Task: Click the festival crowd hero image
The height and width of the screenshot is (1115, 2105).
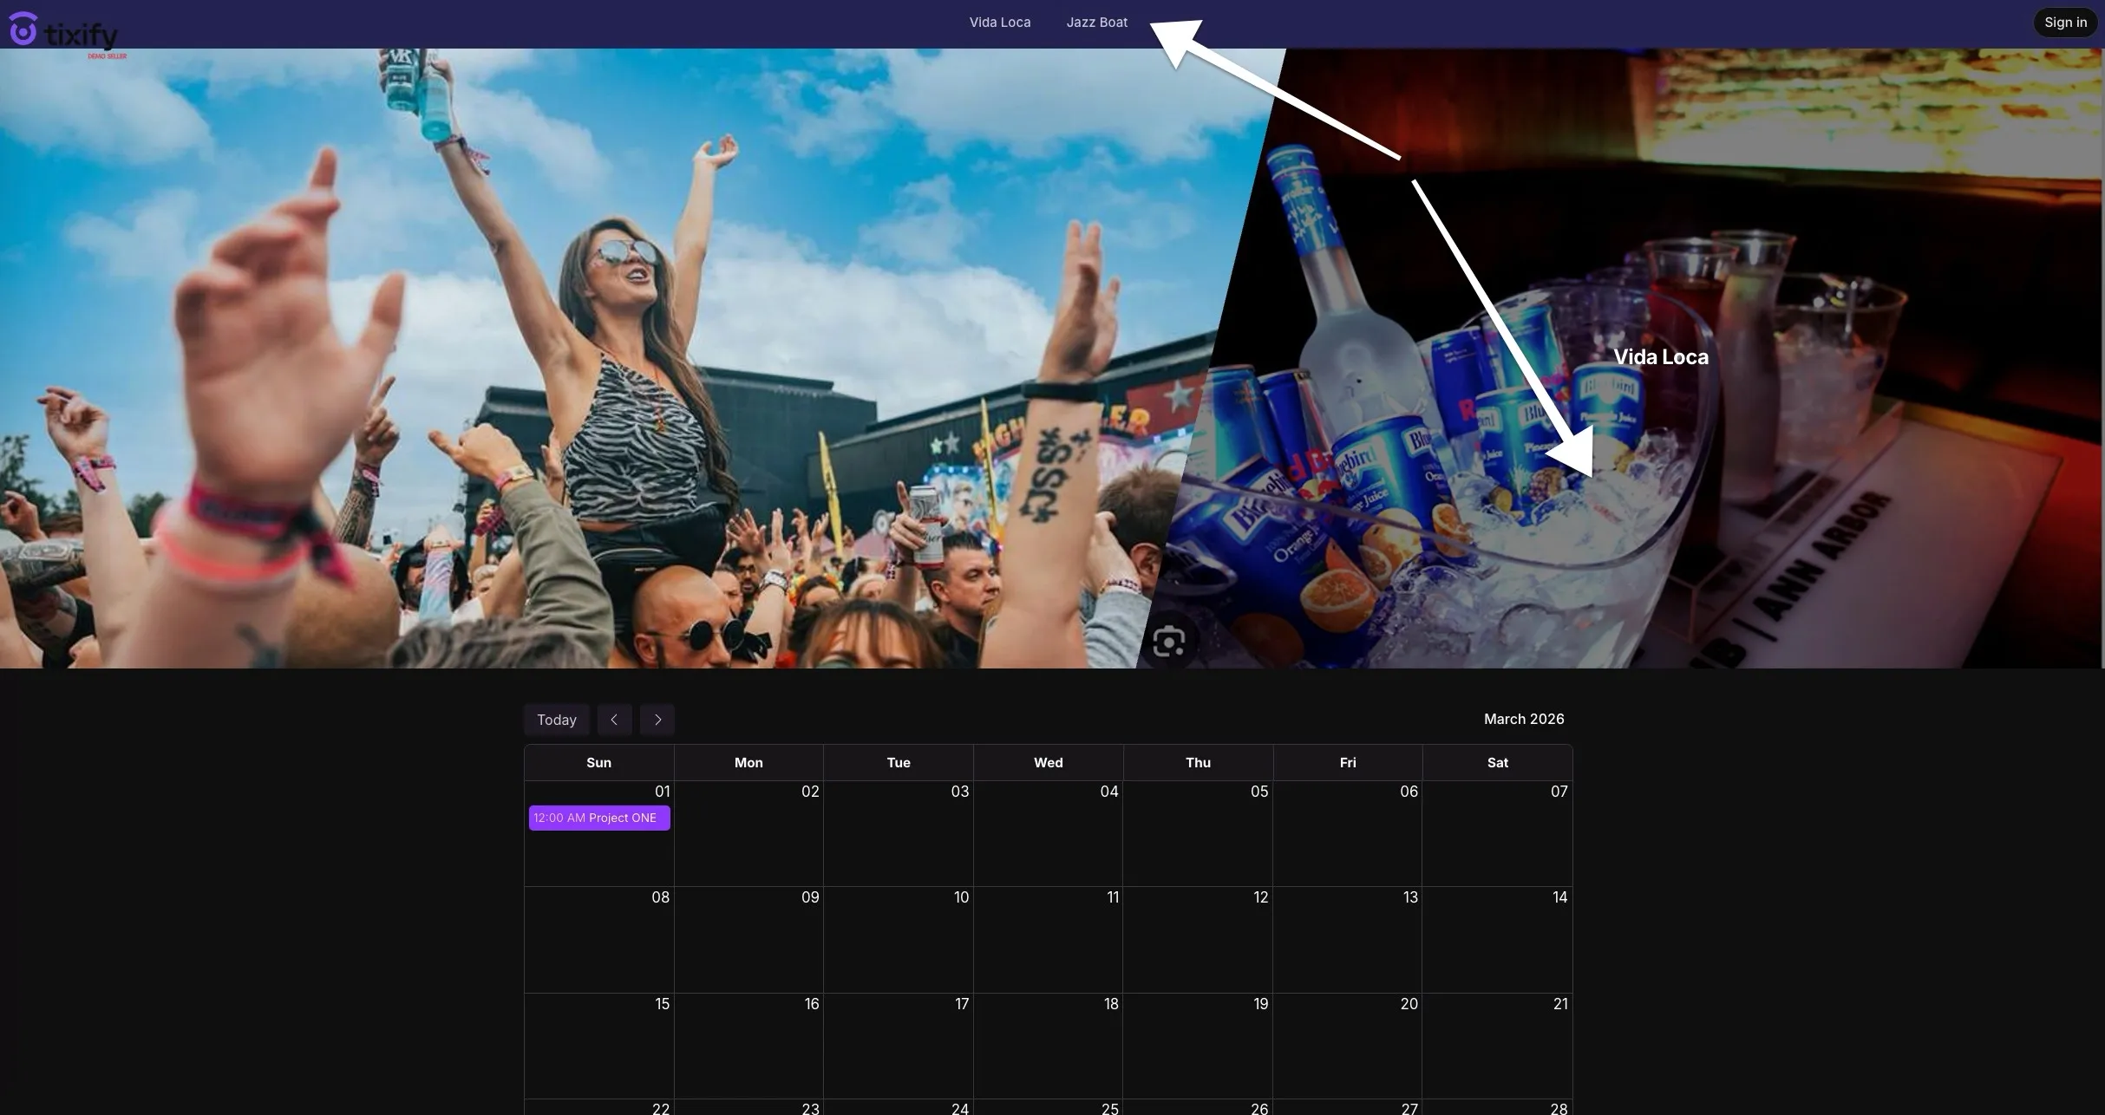Action: (607, 358)
